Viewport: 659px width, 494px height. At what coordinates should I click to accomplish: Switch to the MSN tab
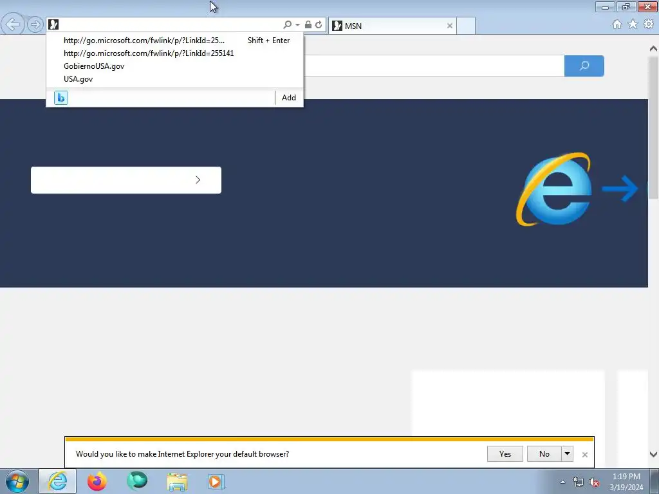click(x=392, y=26)
